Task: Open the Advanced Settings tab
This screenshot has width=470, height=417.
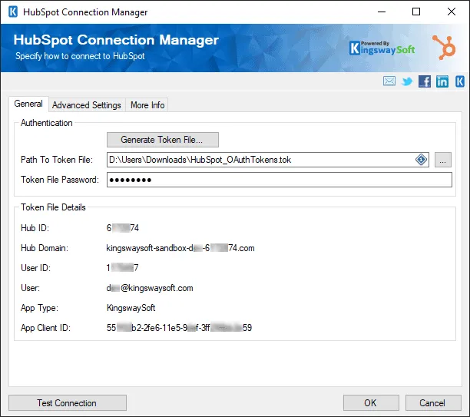Action: [x=87, y=105]
